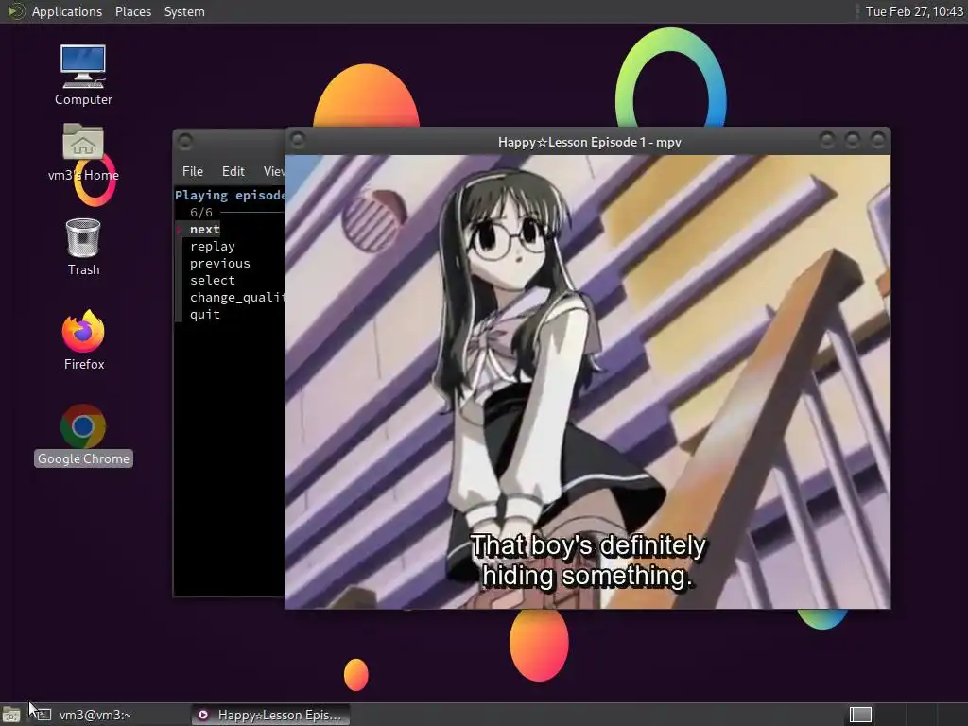Click the mpv window title bar

point(589,142)
